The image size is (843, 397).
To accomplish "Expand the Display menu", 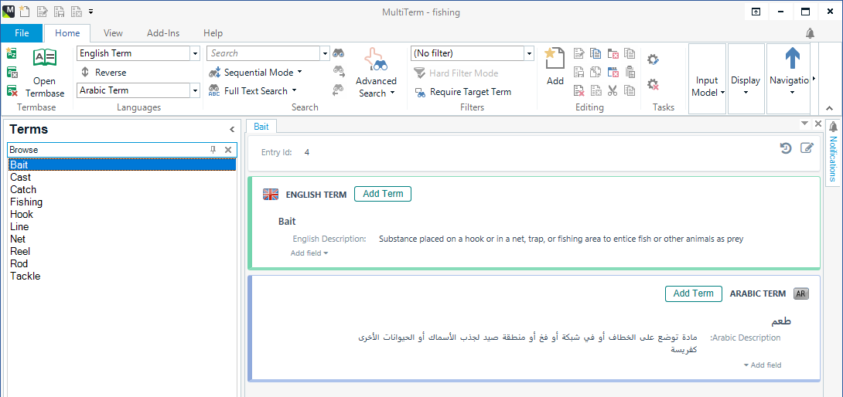I will [x=746, y=79].
